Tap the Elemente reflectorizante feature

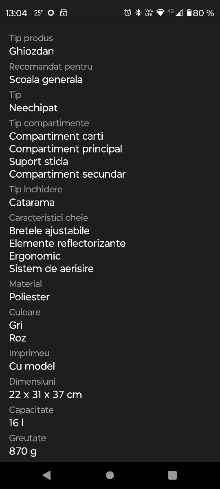click(67, 243)
